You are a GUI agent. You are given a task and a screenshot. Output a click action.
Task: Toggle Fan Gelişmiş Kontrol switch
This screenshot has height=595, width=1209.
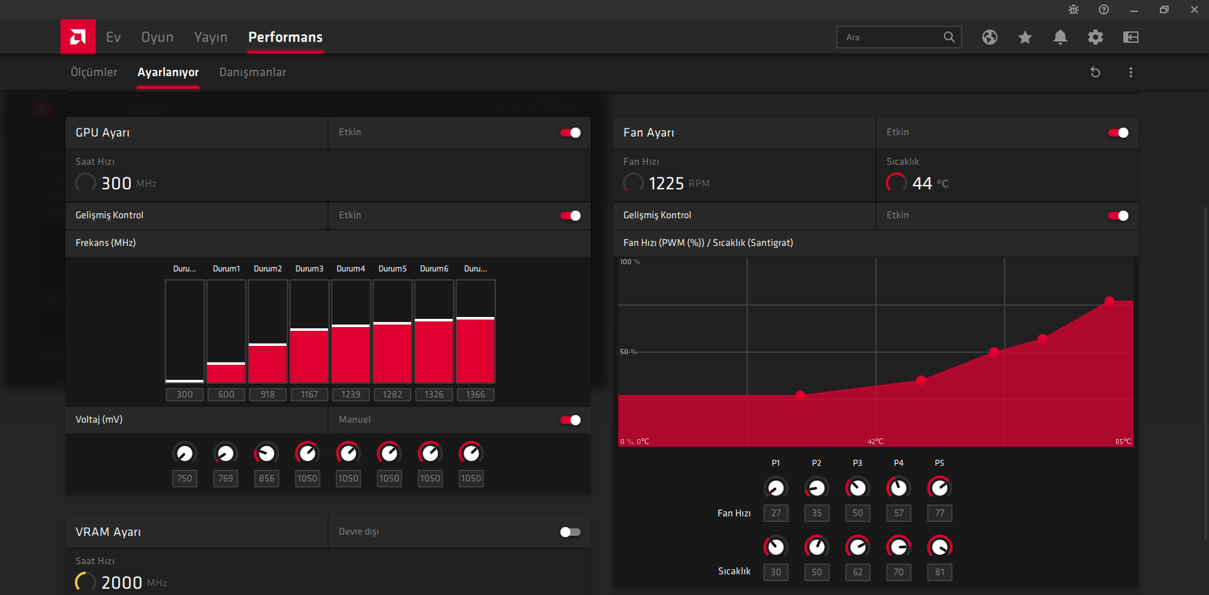1118,216
